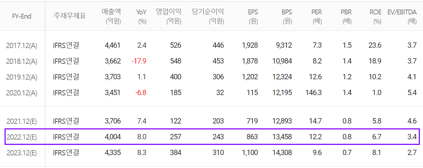The height and width of the screenshot is (168, 423).
Task: Click the EPS (원) column header
Action: tap(252, 16)
